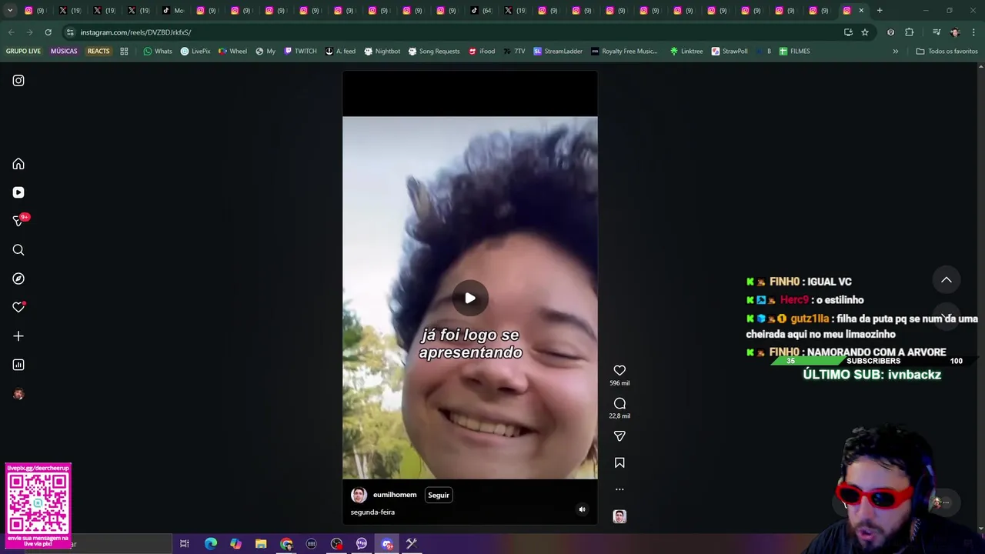The height and width of the screenshot is (554, 985).
Task: Click the install app icon in address bar
Action: coord(848,32)
